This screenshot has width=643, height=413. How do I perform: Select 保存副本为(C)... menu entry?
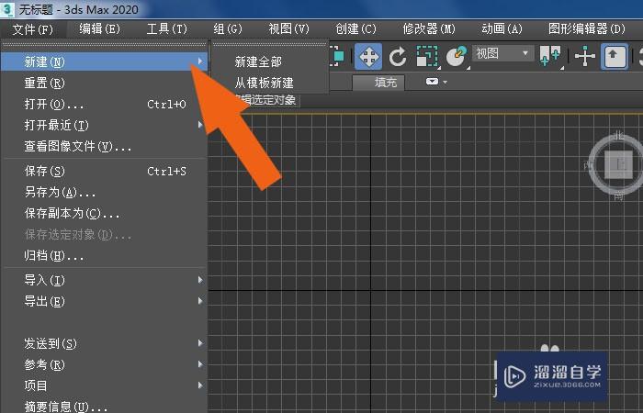[x=105, y=214]
